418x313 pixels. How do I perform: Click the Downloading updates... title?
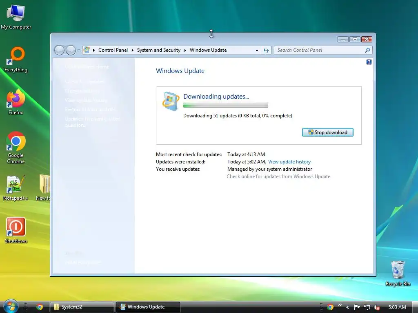216,96
